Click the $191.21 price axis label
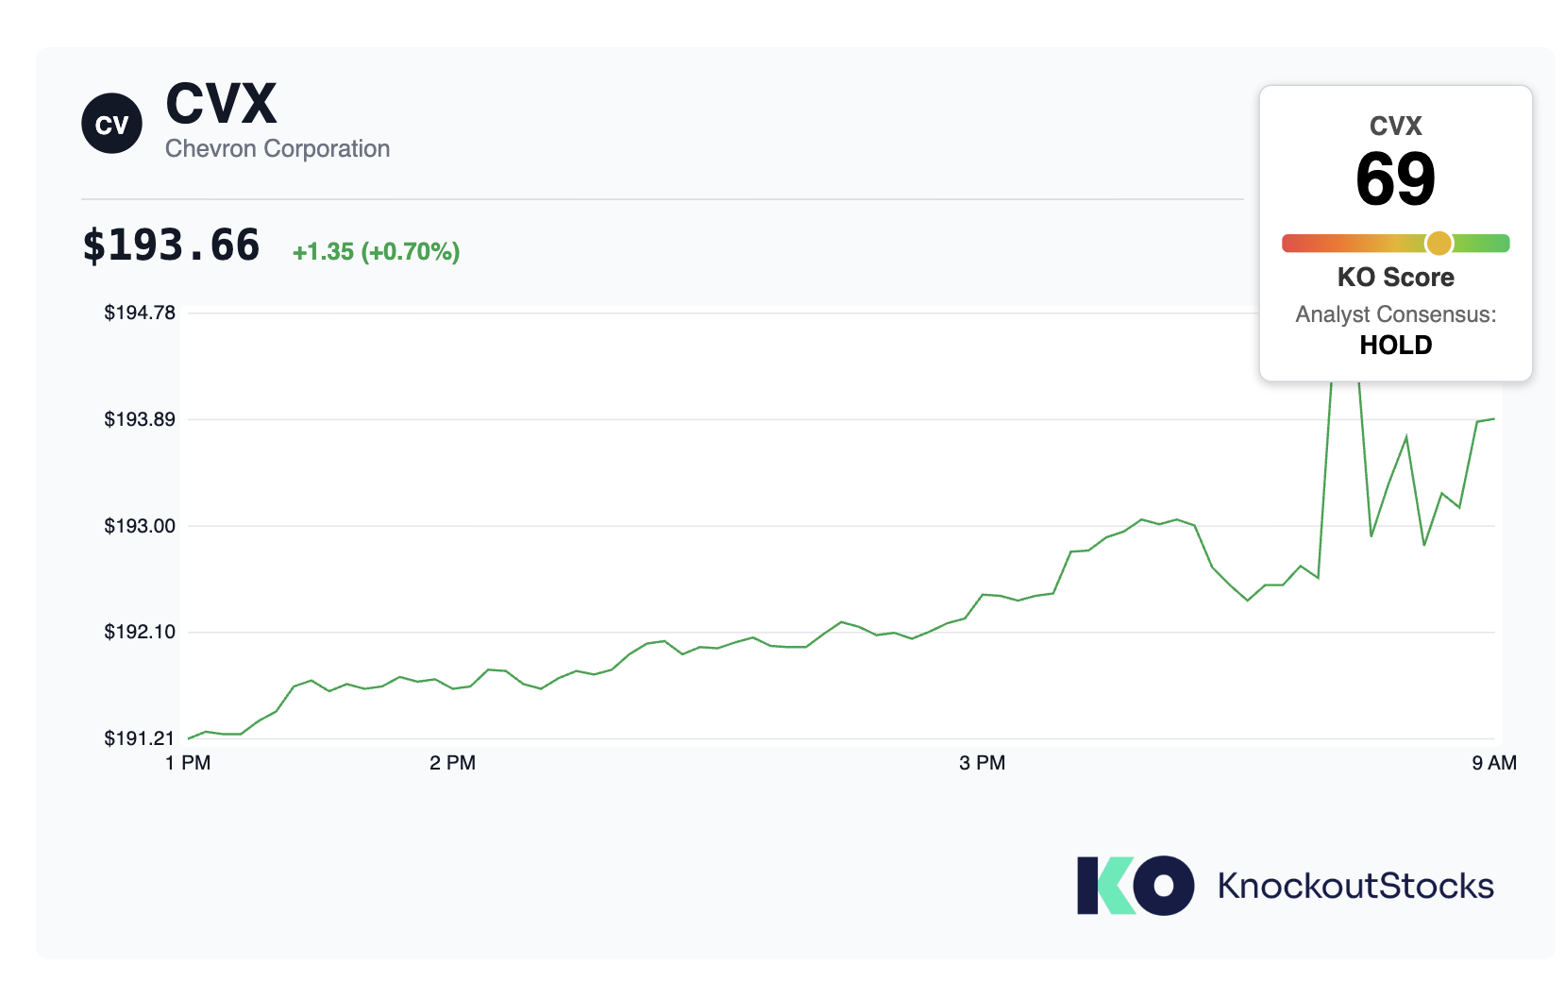 [140, 738]
